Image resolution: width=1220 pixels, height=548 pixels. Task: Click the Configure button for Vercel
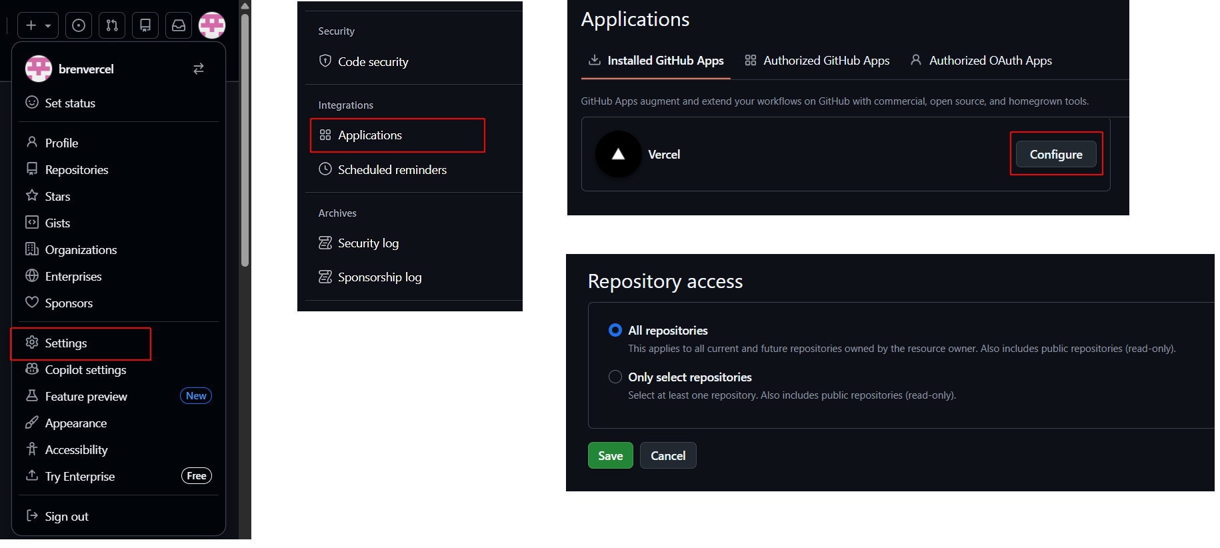pyautogui.click(x=1055, y=155)
